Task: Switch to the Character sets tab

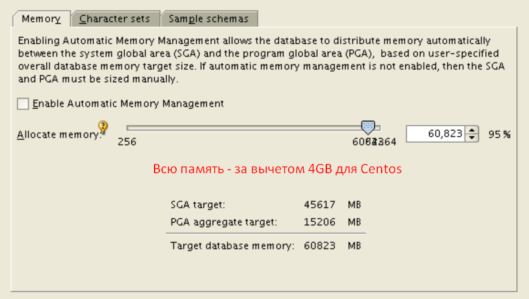Action: 115,19
